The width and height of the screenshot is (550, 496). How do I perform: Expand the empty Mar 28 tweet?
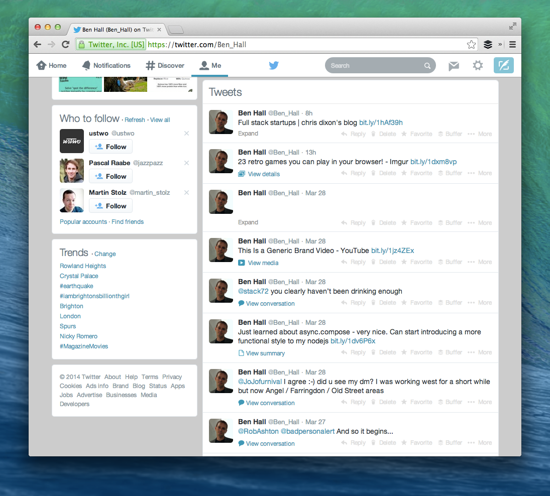(248, 222)
